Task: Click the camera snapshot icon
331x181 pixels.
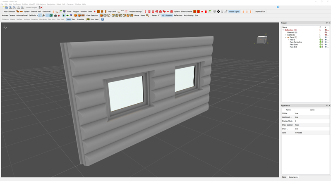Action: (55, 15)
